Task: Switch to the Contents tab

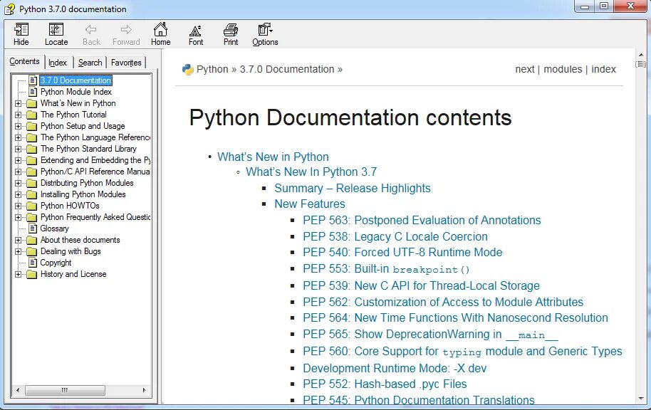Action: click(x=24, y=61)
